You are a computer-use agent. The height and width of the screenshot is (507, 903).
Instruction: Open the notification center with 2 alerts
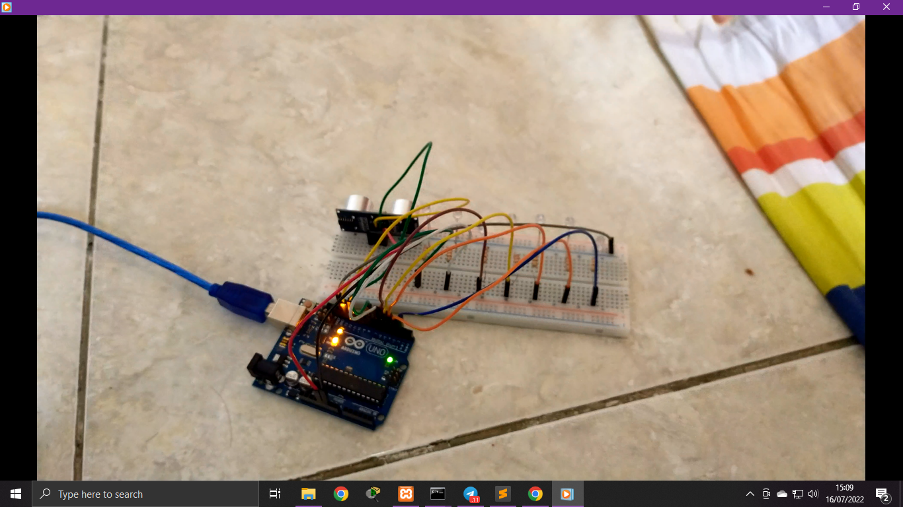click(x=882, y=494)
